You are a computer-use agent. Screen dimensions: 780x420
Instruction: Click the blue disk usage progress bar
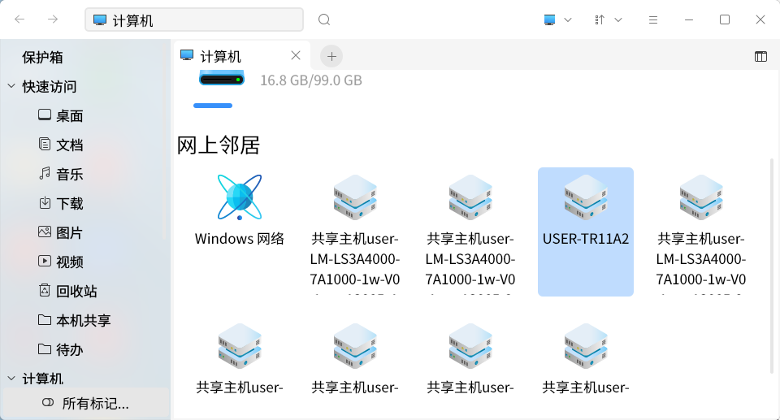(x=213, y=106)
